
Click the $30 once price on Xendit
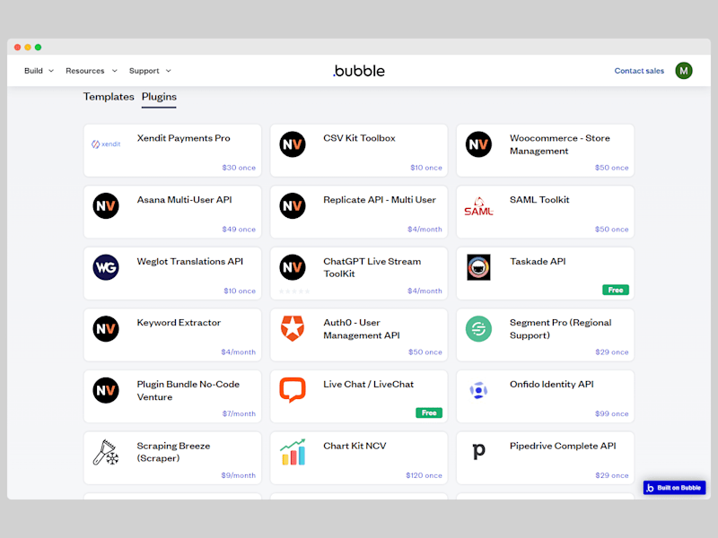point(239,168)
